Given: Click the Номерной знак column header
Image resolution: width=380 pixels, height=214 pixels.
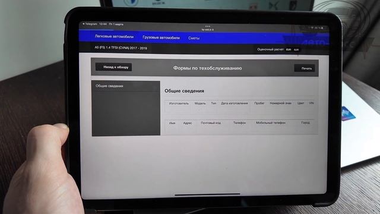Looking at the screenshot, I should 281,103.
